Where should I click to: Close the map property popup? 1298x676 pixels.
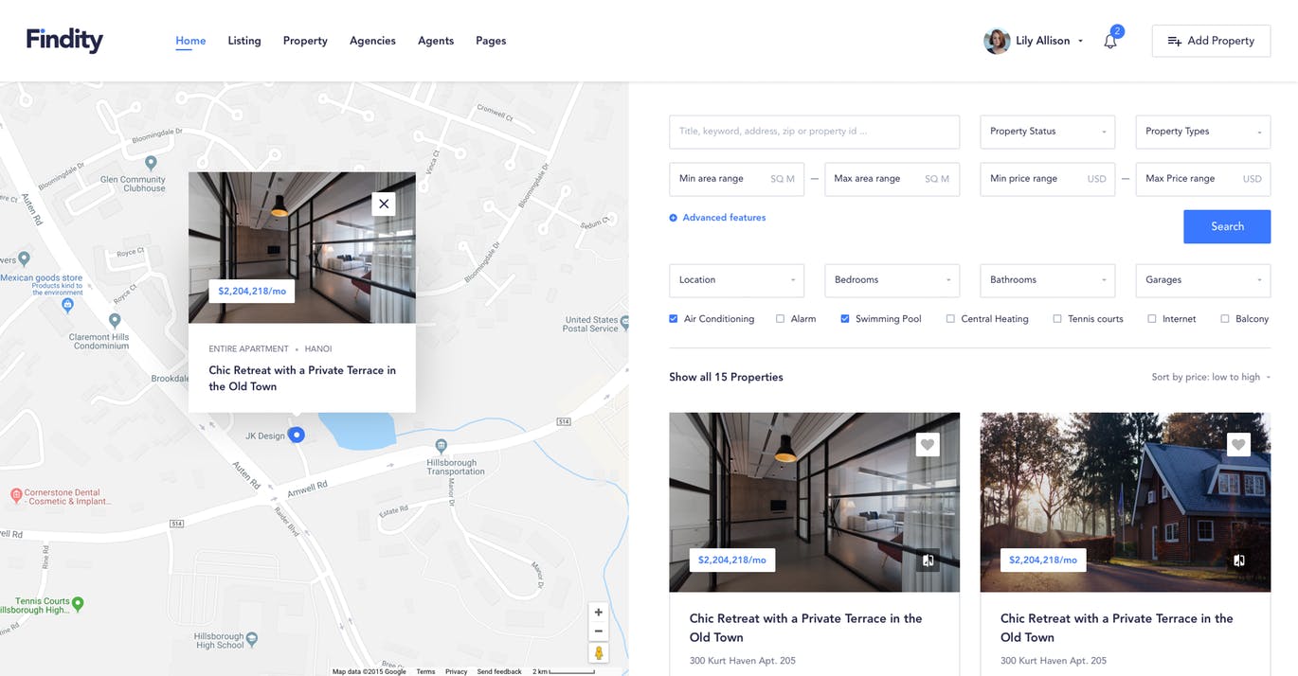384,204
